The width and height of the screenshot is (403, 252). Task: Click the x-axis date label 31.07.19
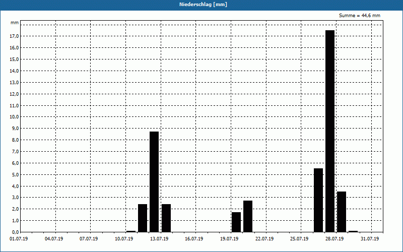(x=370, y=239)
